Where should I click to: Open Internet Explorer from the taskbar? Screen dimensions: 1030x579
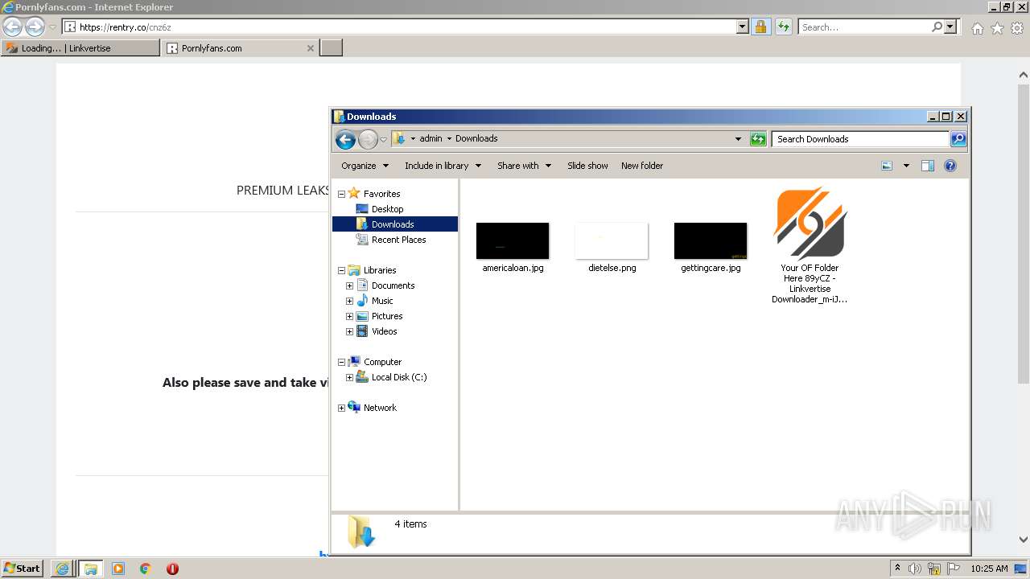(x=62, y=569)
